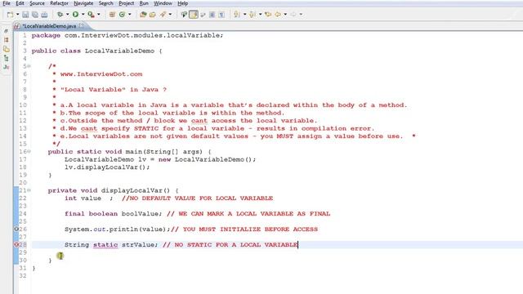Open the New Java Class dropdown arrow

130,15
